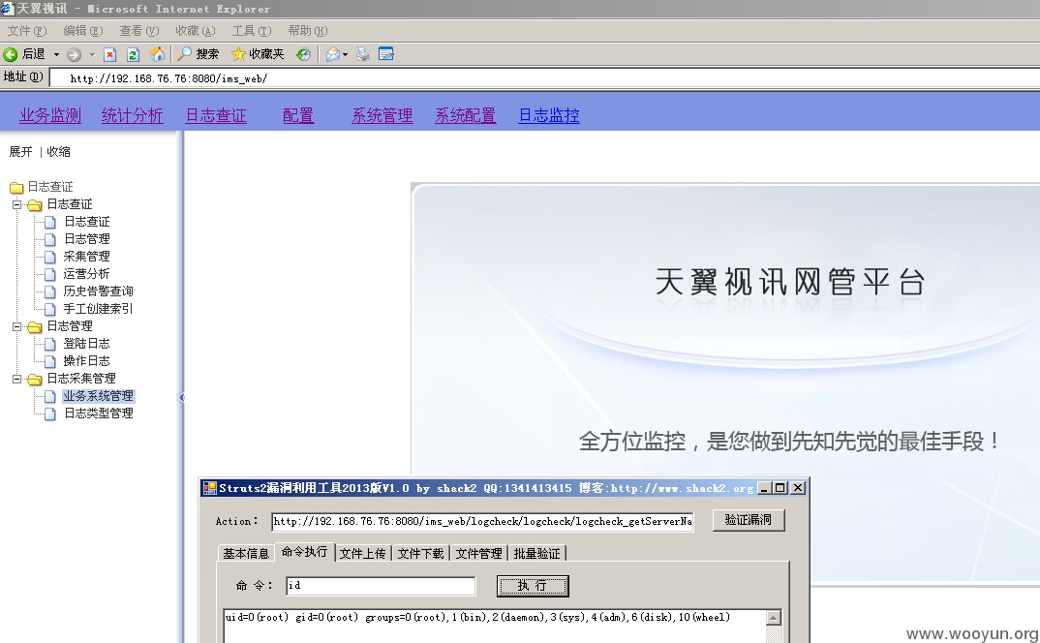Viewport: 1040px width, 643px height.
Task: Open the 日志监控 navigation link
Action: point(549,115)
